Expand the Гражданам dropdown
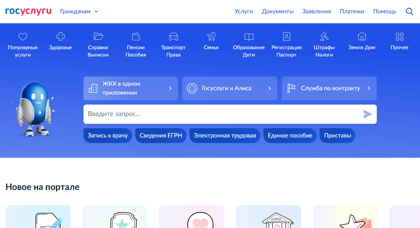 tap(79, 11)
